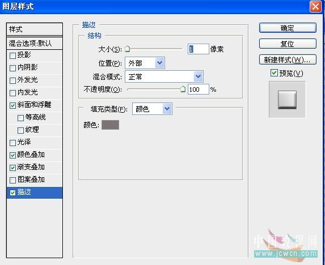Select the 描边 style label
The width and height of the screenshot is (325, 265).
pyautogui.click(x=24, y=192)
